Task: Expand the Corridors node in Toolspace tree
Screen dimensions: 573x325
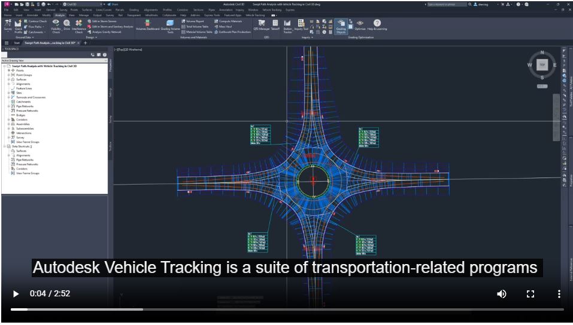Action: point(9,119)
